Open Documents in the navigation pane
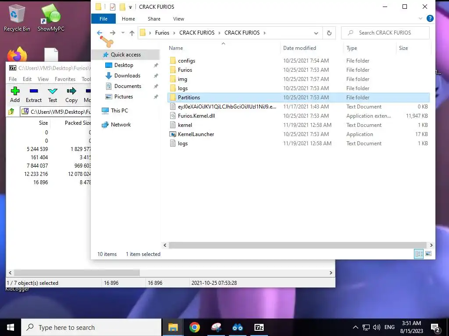449x336 pixels. [x=128, y=86]
